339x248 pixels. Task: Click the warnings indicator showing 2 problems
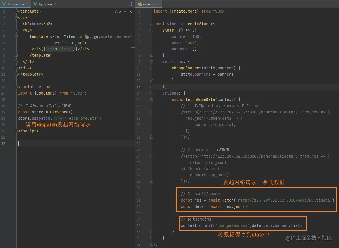[118, 12]
